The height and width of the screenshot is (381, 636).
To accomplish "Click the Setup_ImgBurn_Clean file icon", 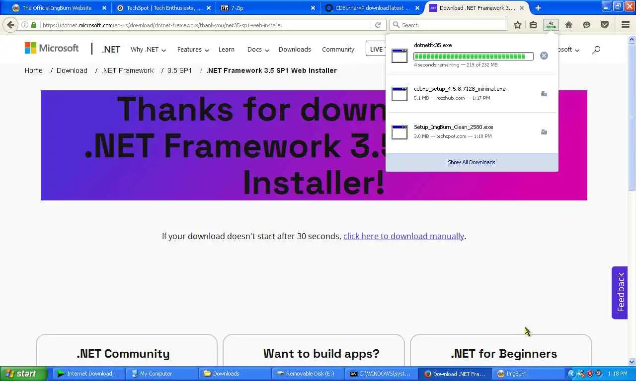I will (399, 132).
